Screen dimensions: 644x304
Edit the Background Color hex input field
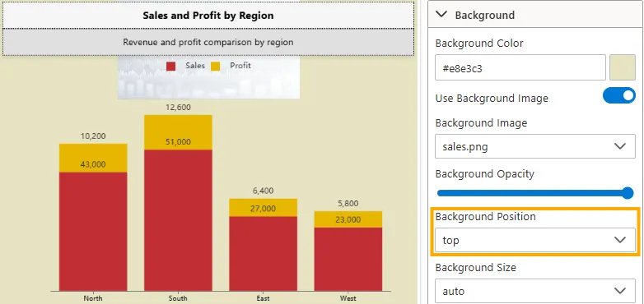click(x=520, y=67)
